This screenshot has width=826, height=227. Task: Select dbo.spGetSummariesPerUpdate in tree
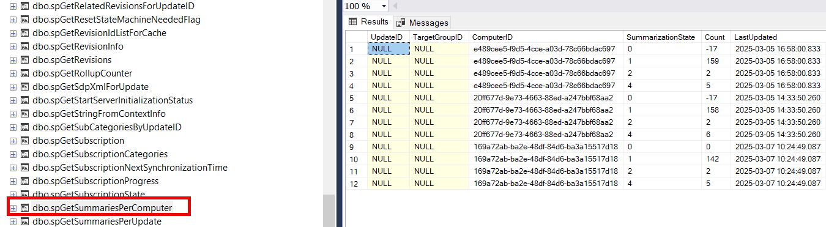pyautogui.click(x=97, y=221)
